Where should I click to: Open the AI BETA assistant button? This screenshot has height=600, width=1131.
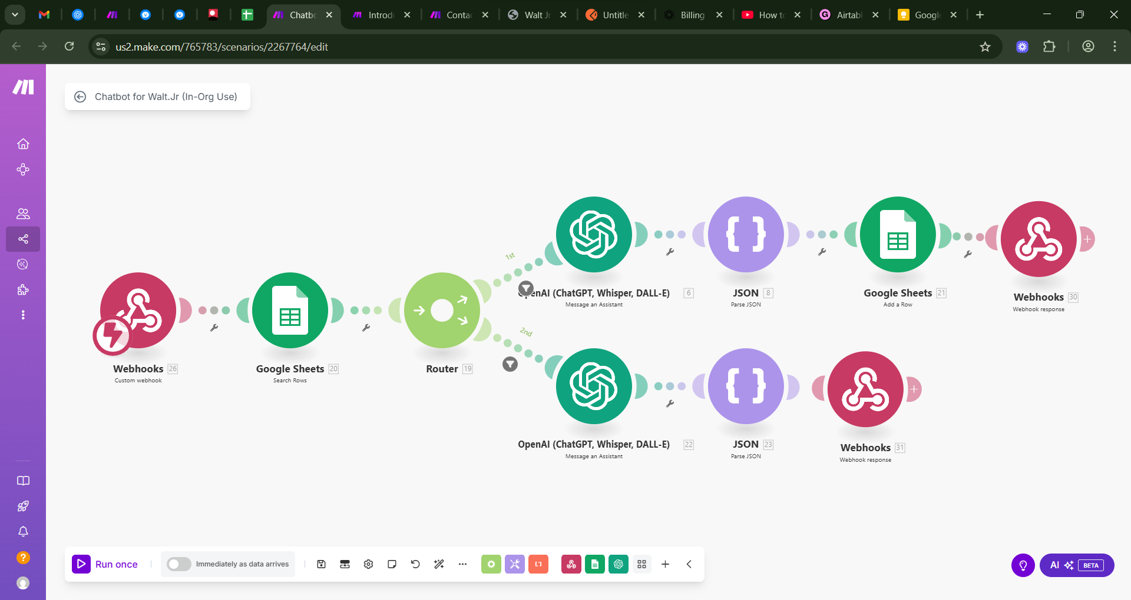[x=1077, y=565]
